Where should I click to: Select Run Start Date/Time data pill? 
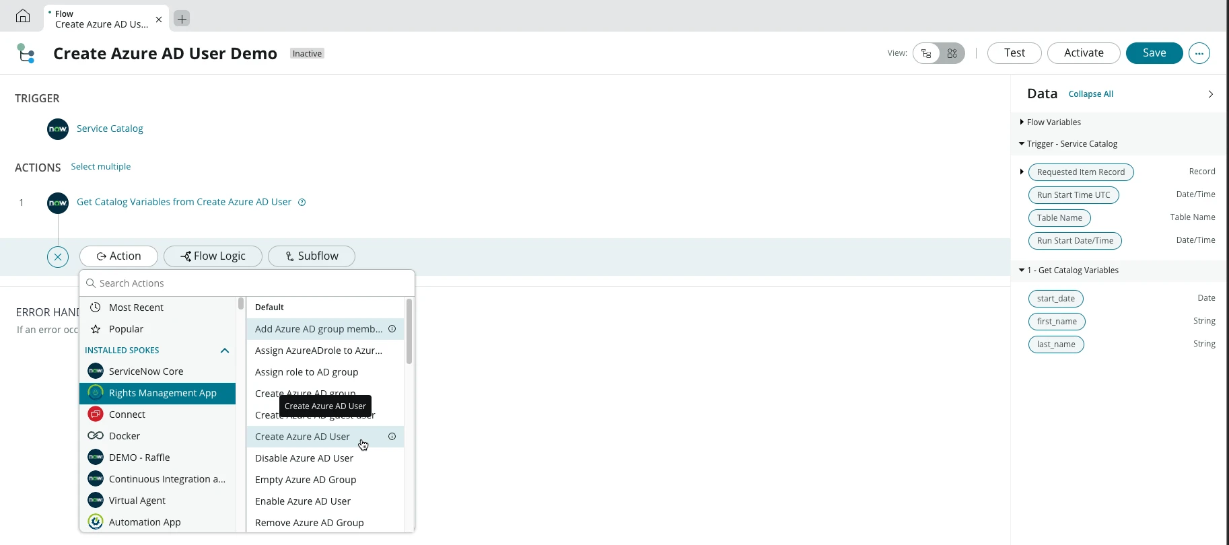pyautogui.click(x=1075, y=241)
